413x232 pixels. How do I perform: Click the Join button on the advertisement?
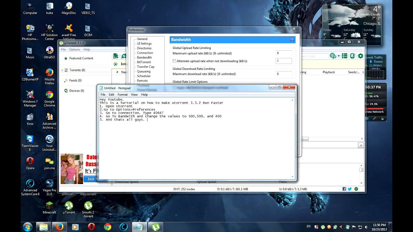click(91, 179)
